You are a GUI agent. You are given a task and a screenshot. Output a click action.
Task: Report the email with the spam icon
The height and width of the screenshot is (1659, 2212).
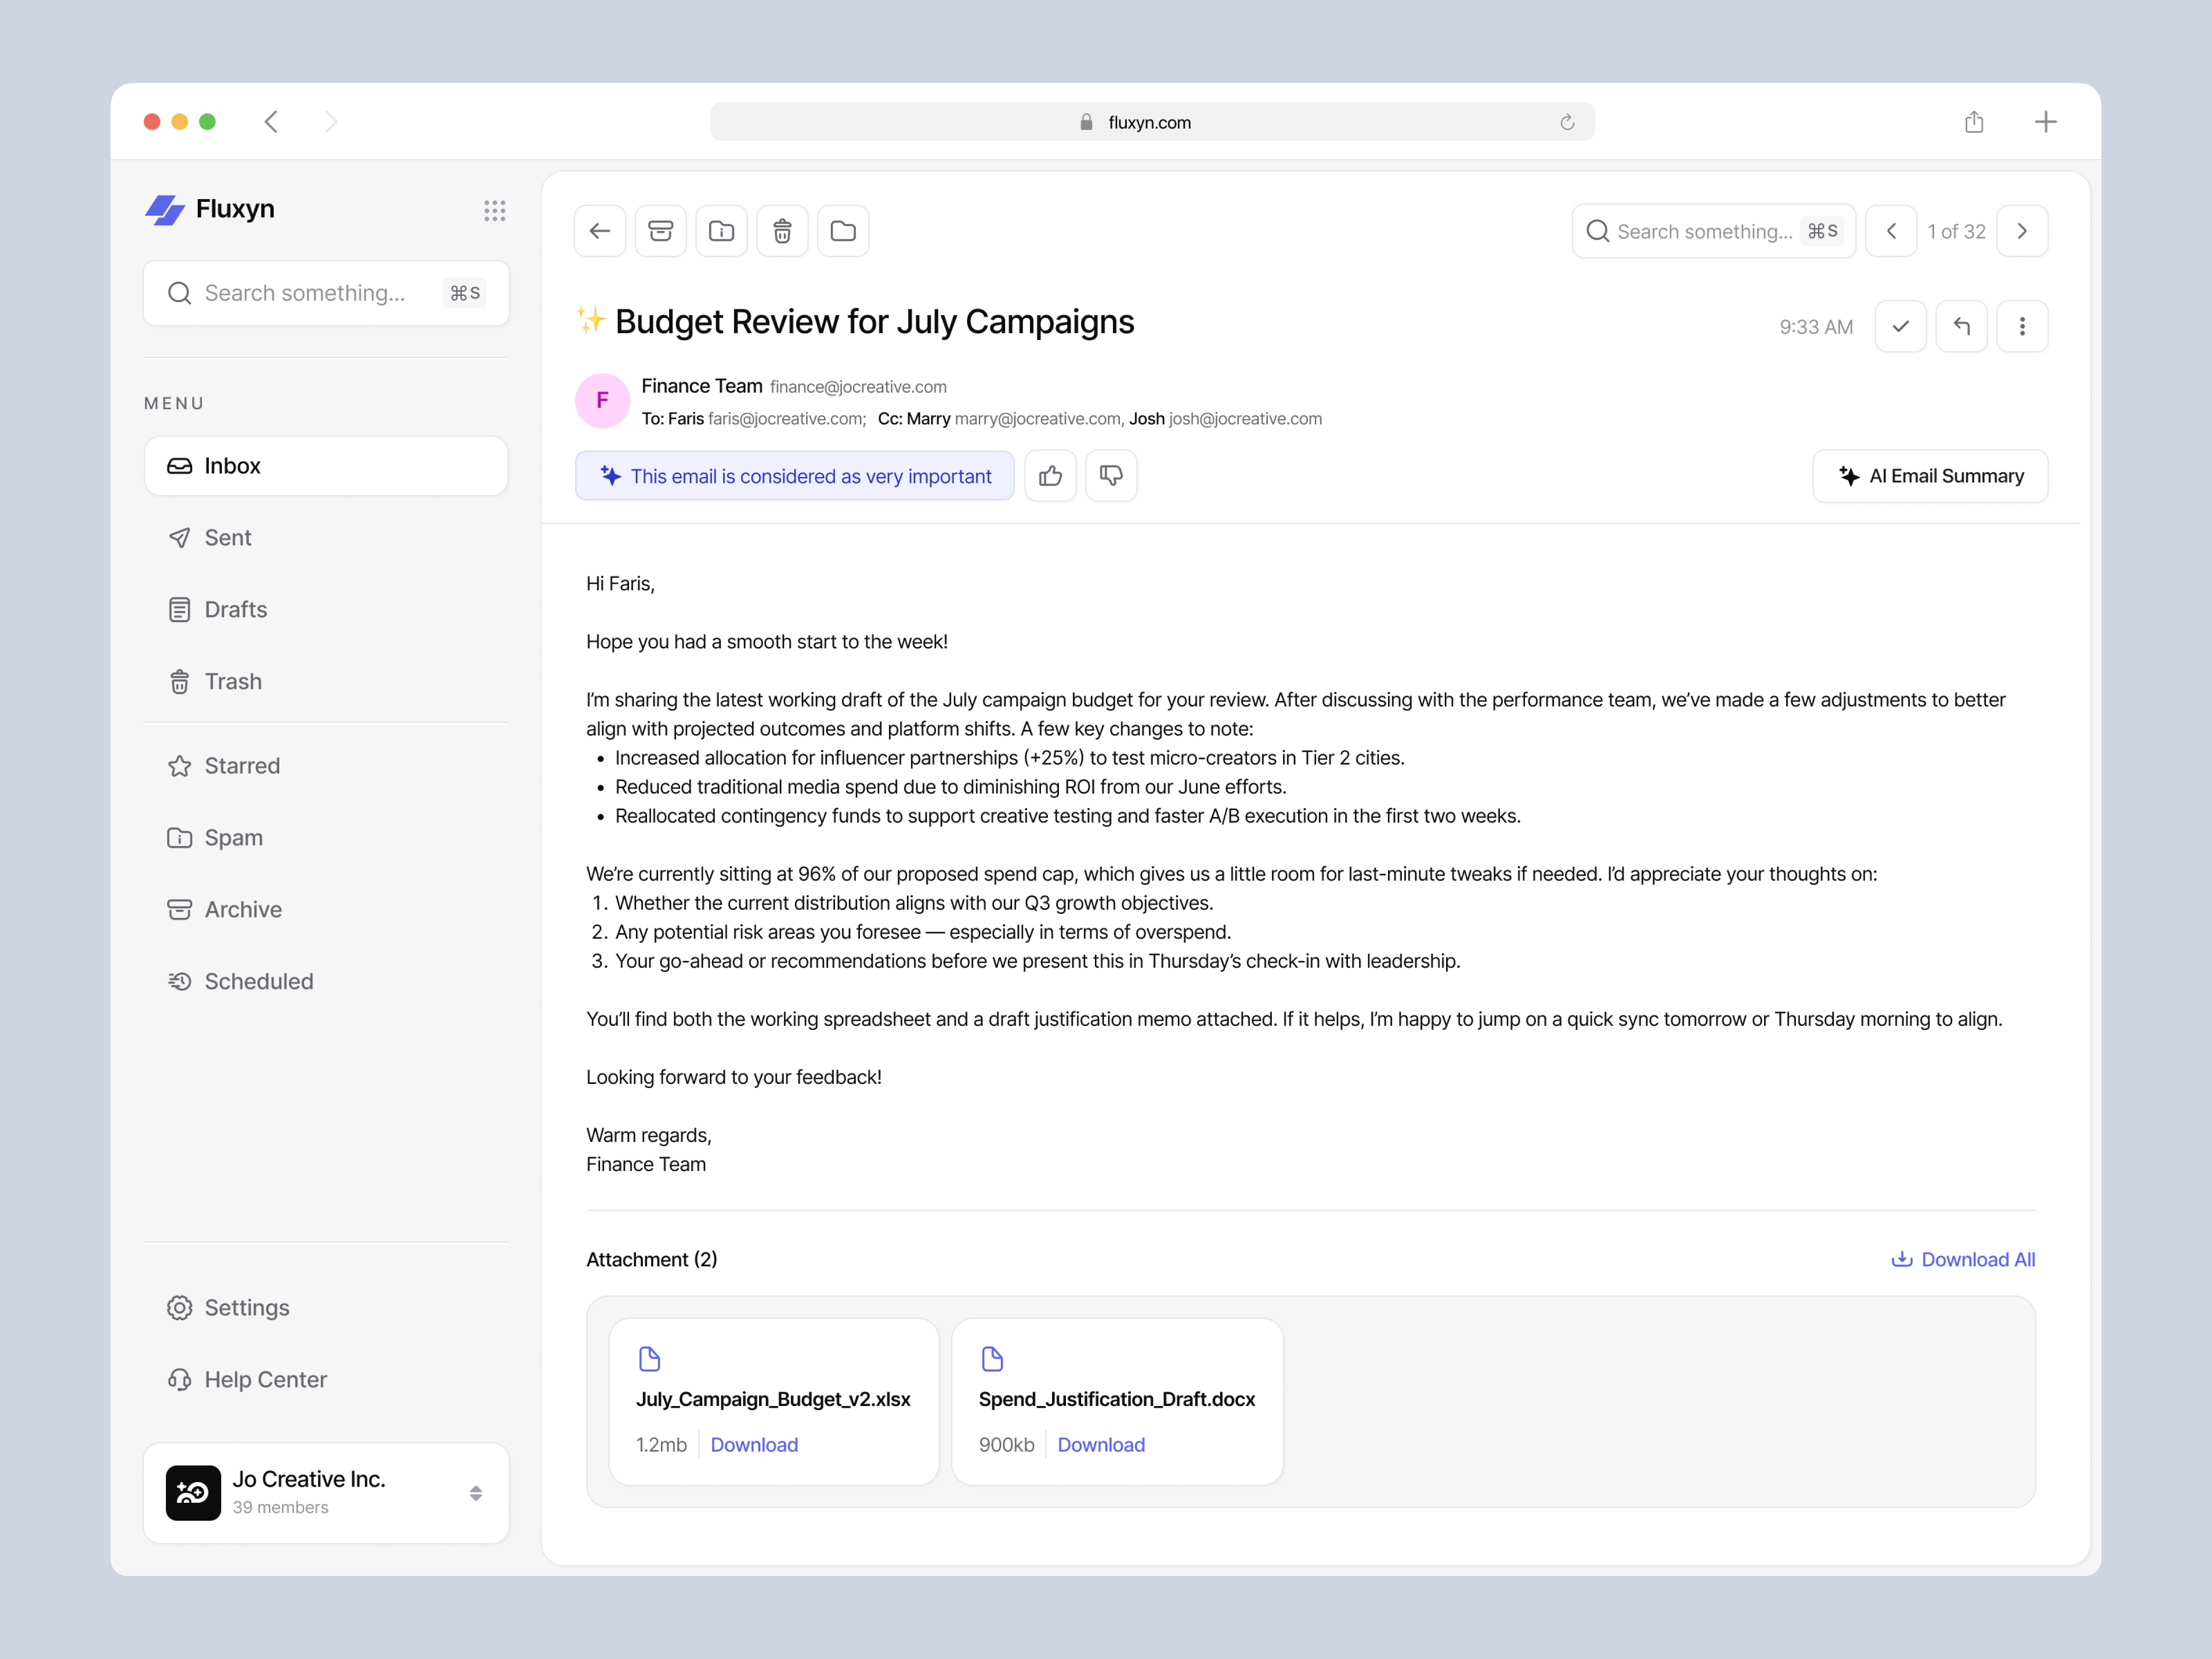pyautogui.click(x=721, y=230)
